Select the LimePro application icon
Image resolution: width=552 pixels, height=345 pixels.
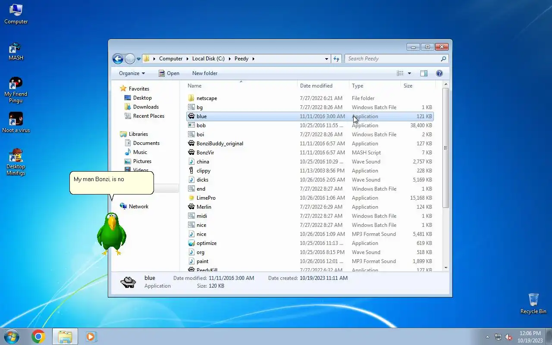(x=191, y=198)
